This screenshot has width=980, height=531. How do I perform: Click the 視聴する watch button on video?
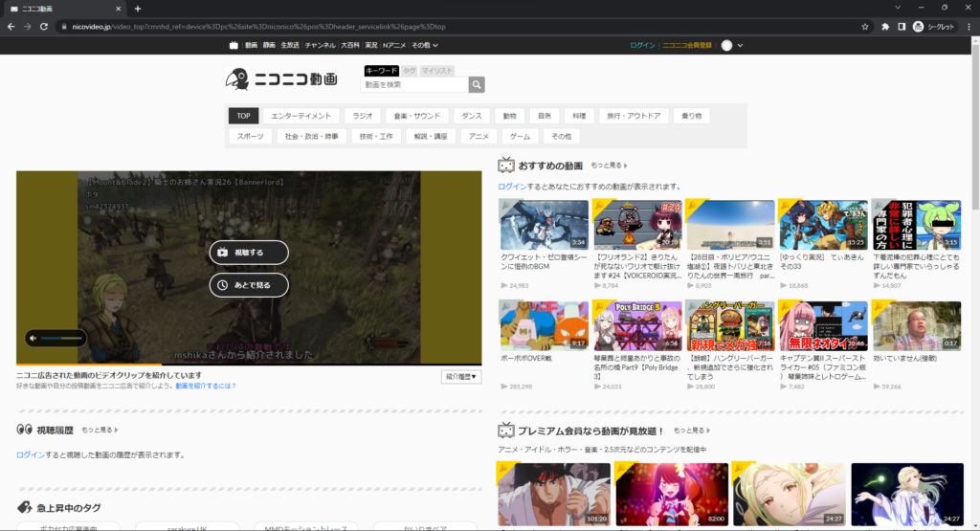(x=249, y=253)
